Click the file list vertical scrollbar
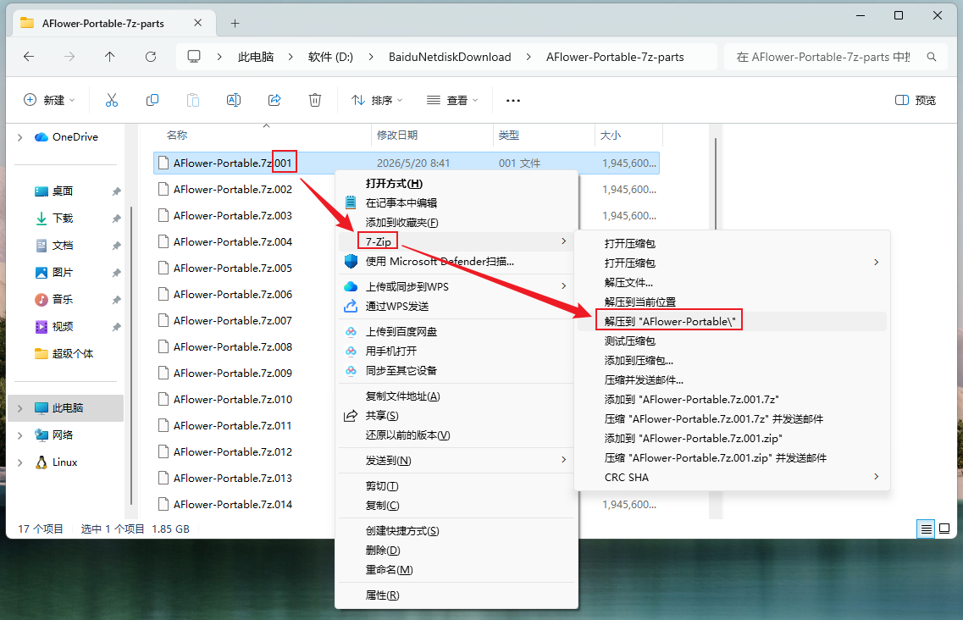This screenshot has width=963, height=620. click(716, 185)
